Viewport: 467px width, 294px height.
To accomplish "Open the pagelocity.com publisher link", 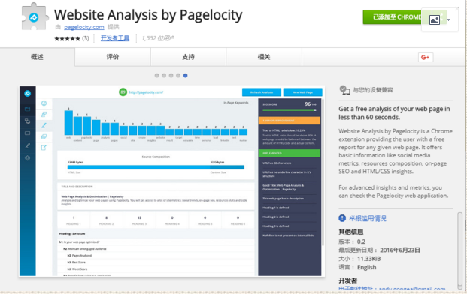I will [84, 27].
